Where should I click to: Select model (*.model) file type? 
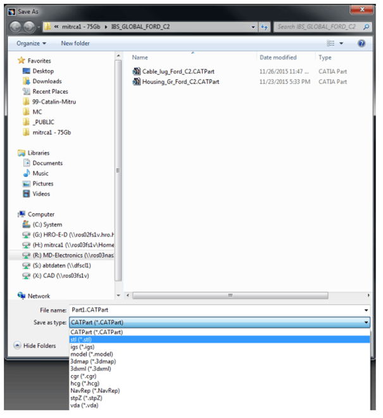(220, 354)
